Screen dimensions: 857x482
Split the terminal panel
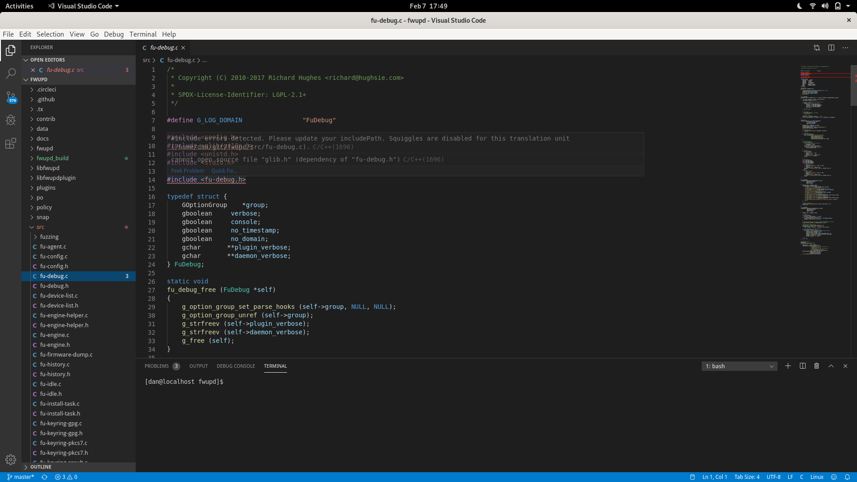pyautogui.click(x=803, y=366)
